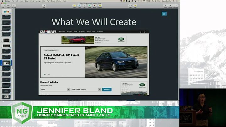Select the highlighted slide 10 thumbnail
This screenshot has height=127, width=226.
tap(6, 63)
